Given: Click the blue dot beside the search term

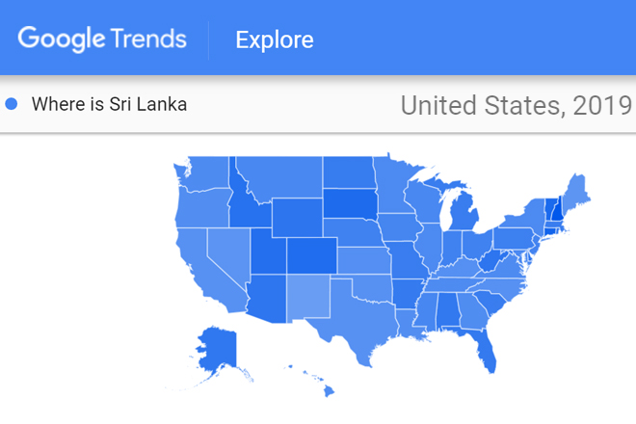Looking at the screenshot, I should tap(12, 104).
